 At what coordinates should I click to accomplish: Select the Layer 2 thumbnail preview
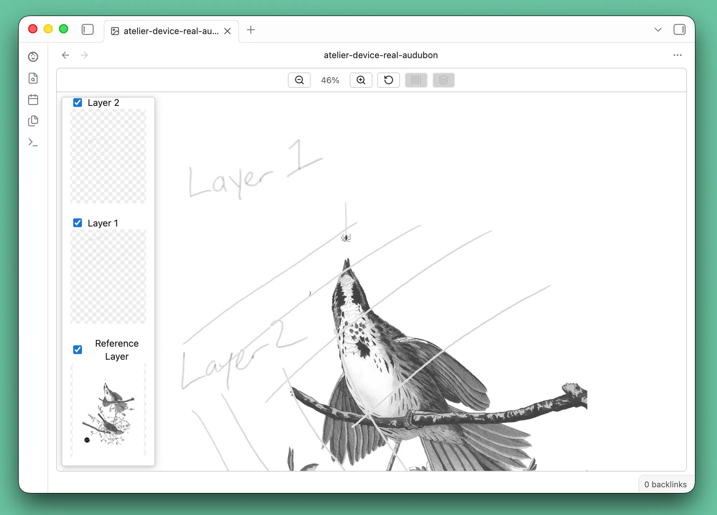(x=108, y=156)
